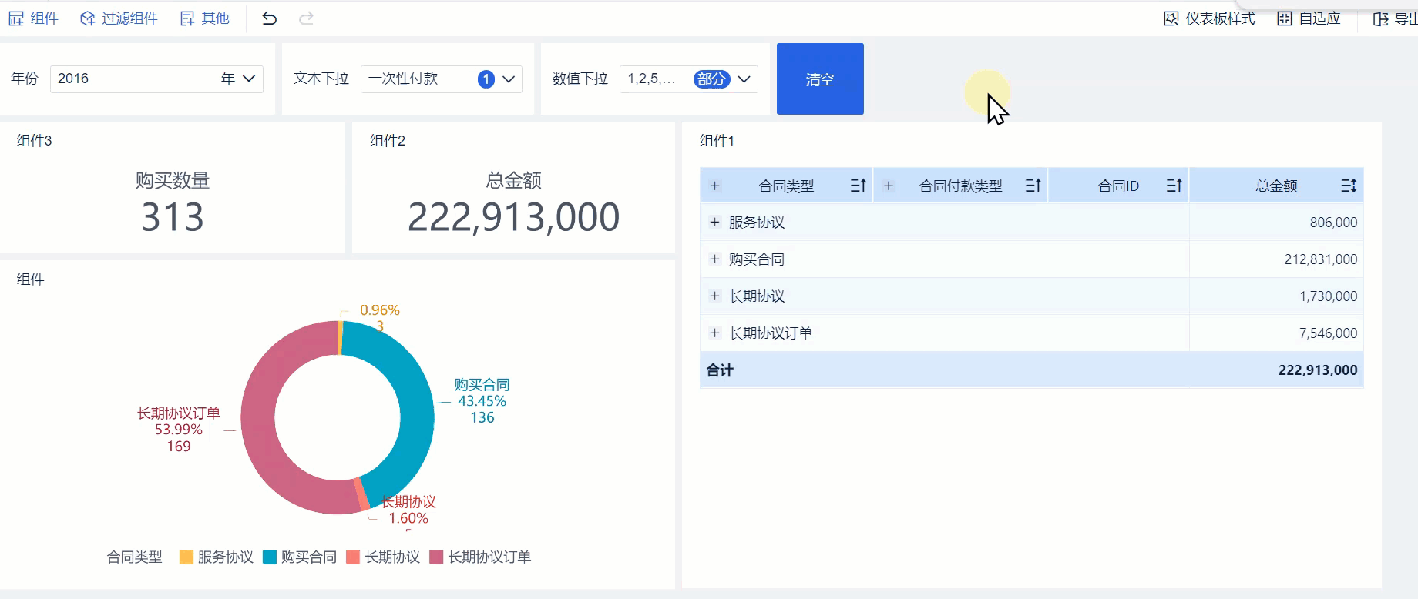Click the 购买数量 313 card value

click(173, 217)
